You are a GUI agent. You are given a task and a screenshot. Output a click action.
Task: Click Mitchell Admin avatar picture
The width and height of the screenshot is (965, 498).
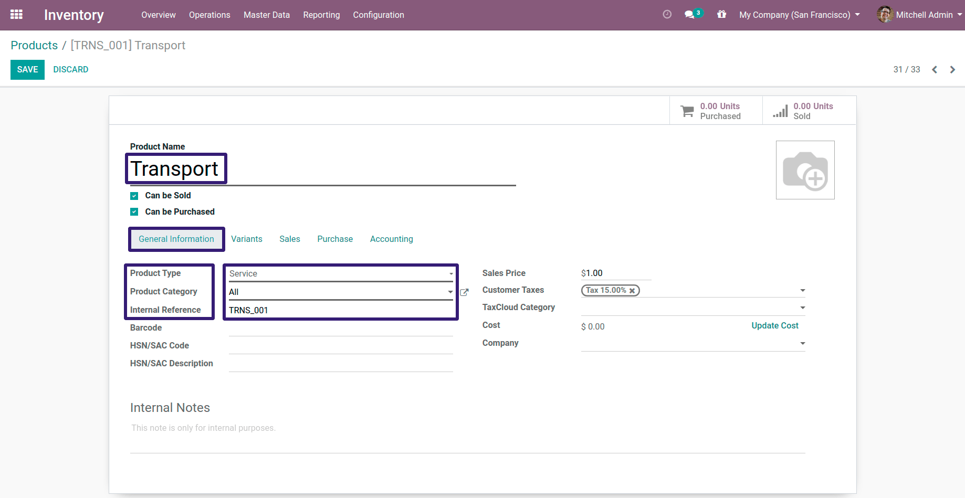885,15
